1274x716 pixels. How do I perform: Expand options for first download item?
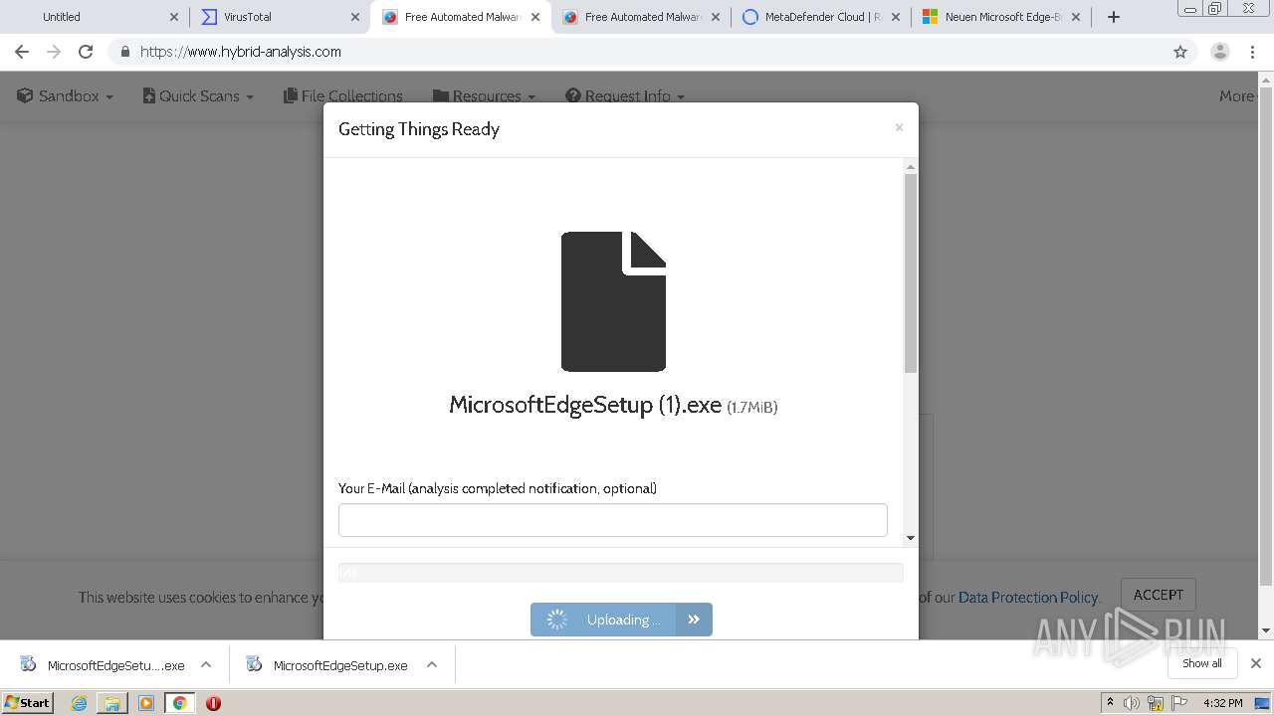[x=206, y=665]
